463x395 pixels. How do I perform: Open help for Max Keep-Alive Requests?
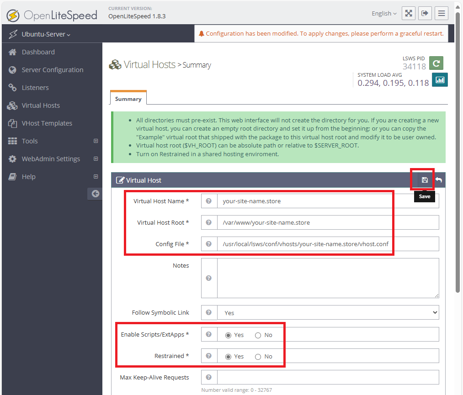click(x=209, y=377)
